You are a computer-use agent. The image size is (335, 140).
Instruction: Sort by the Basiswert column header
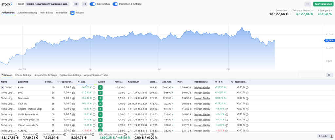(30, 82)
